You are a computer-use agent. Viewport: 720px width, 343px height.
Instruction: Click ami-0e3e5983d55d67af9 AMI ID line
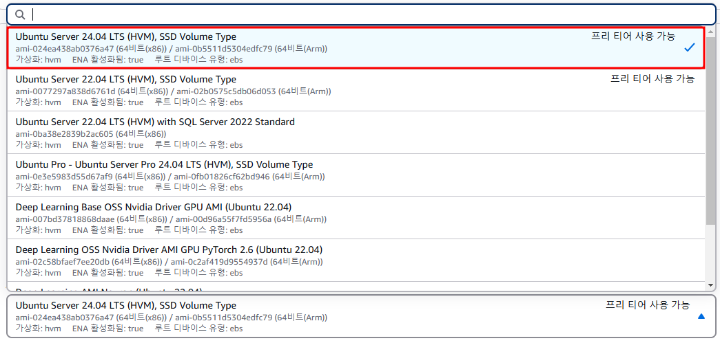click(170, 176)
